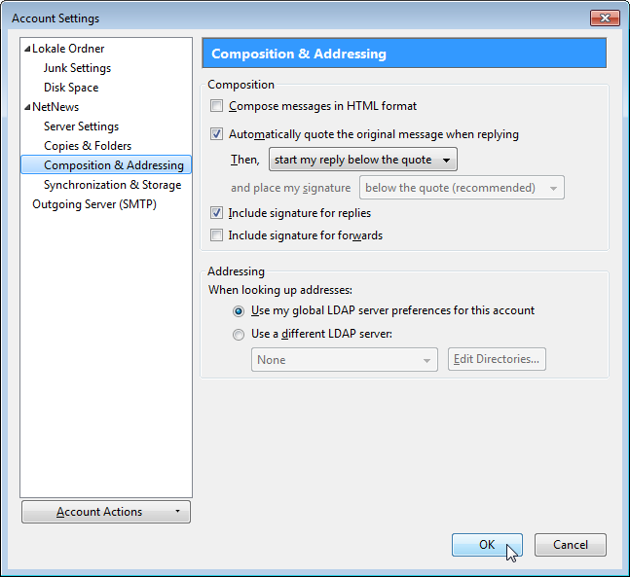Enable Include signature for forwards
Image resolution: width=630 pixels, height=577 pixels.
217,235
